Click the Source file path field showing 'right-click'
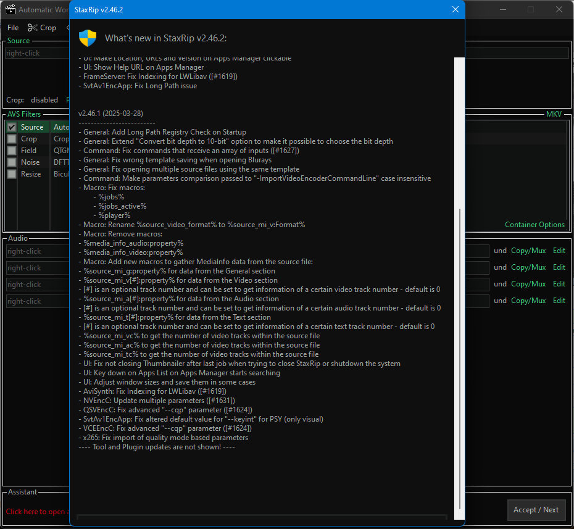The width and height of the screenshot is (574, 529). 37,53
